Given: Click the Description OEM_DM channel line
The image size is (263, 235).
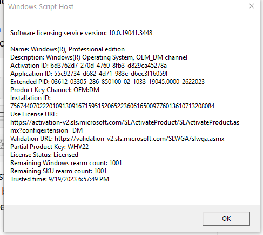Looking at the screenshot, I should point(99,57).
